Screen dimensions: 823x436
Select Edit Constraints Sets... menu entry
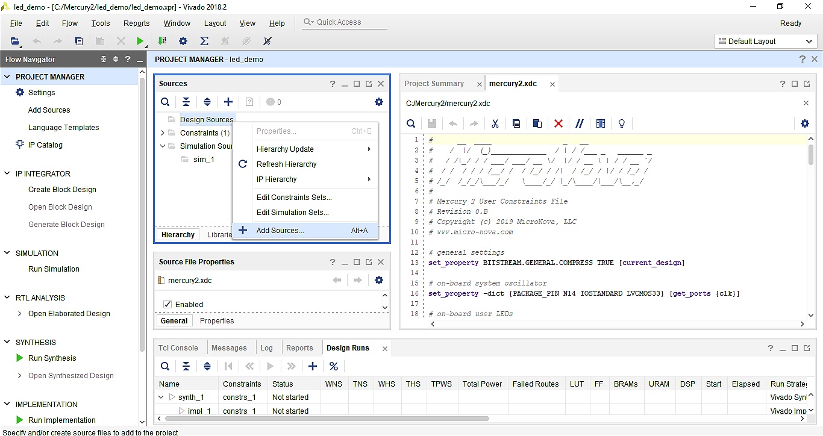[x=305, y=197]
